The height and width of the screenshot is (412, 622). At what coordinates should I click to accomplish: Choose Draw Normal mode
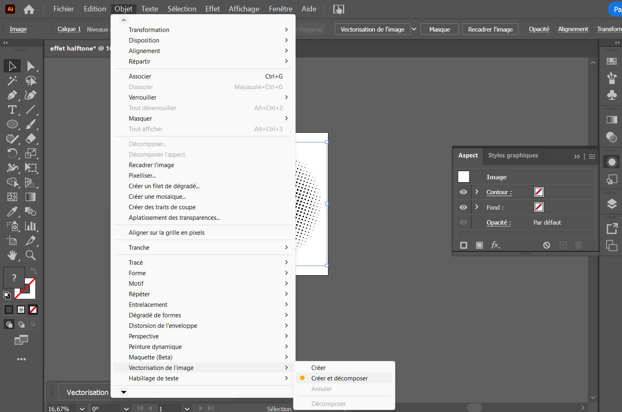[9, 324]
